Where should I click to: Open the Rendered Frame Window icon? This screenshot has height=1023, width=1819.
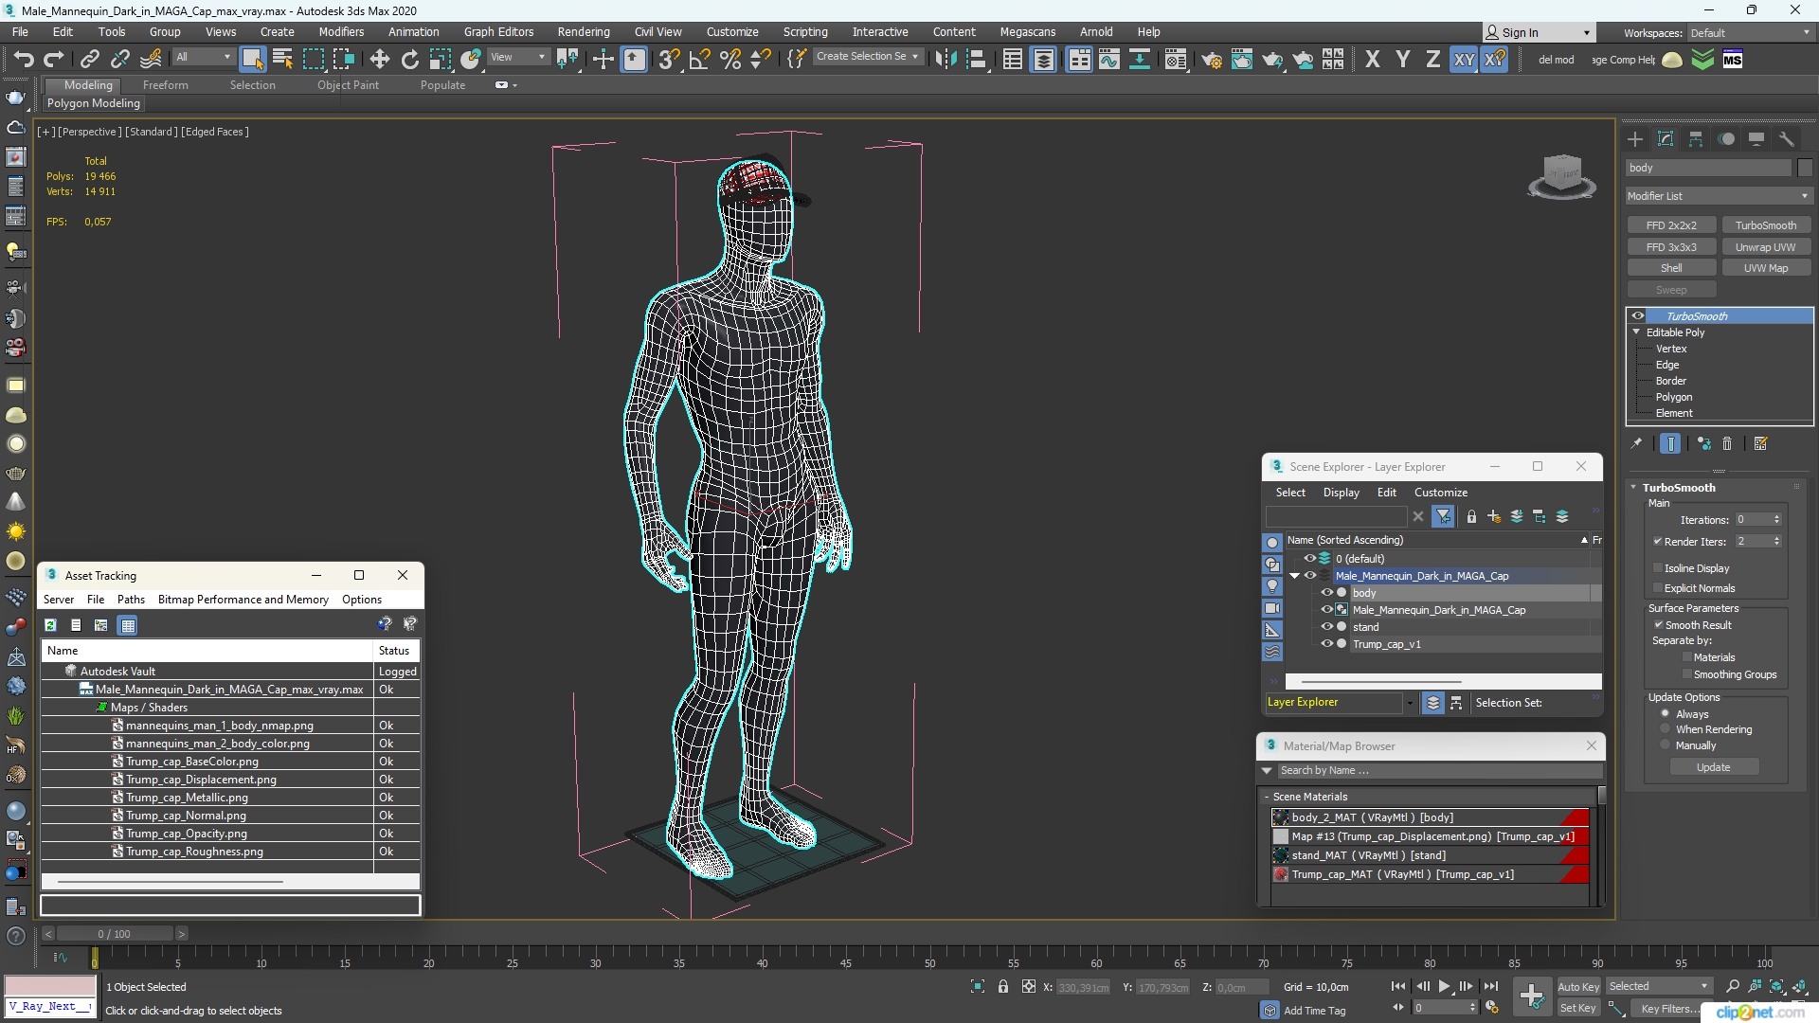1241,59
